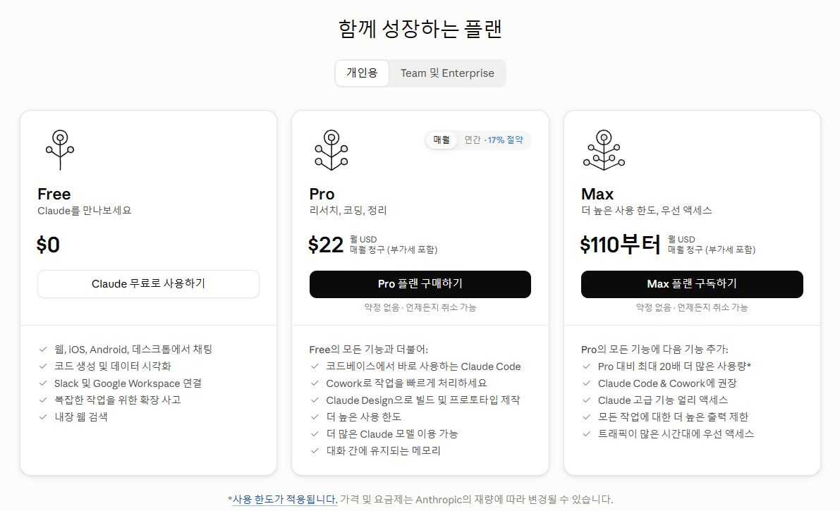Click checkmark beside 더 많은 Claude 모델 이용 가능
840x511 pixels.
tap(315, 434)
